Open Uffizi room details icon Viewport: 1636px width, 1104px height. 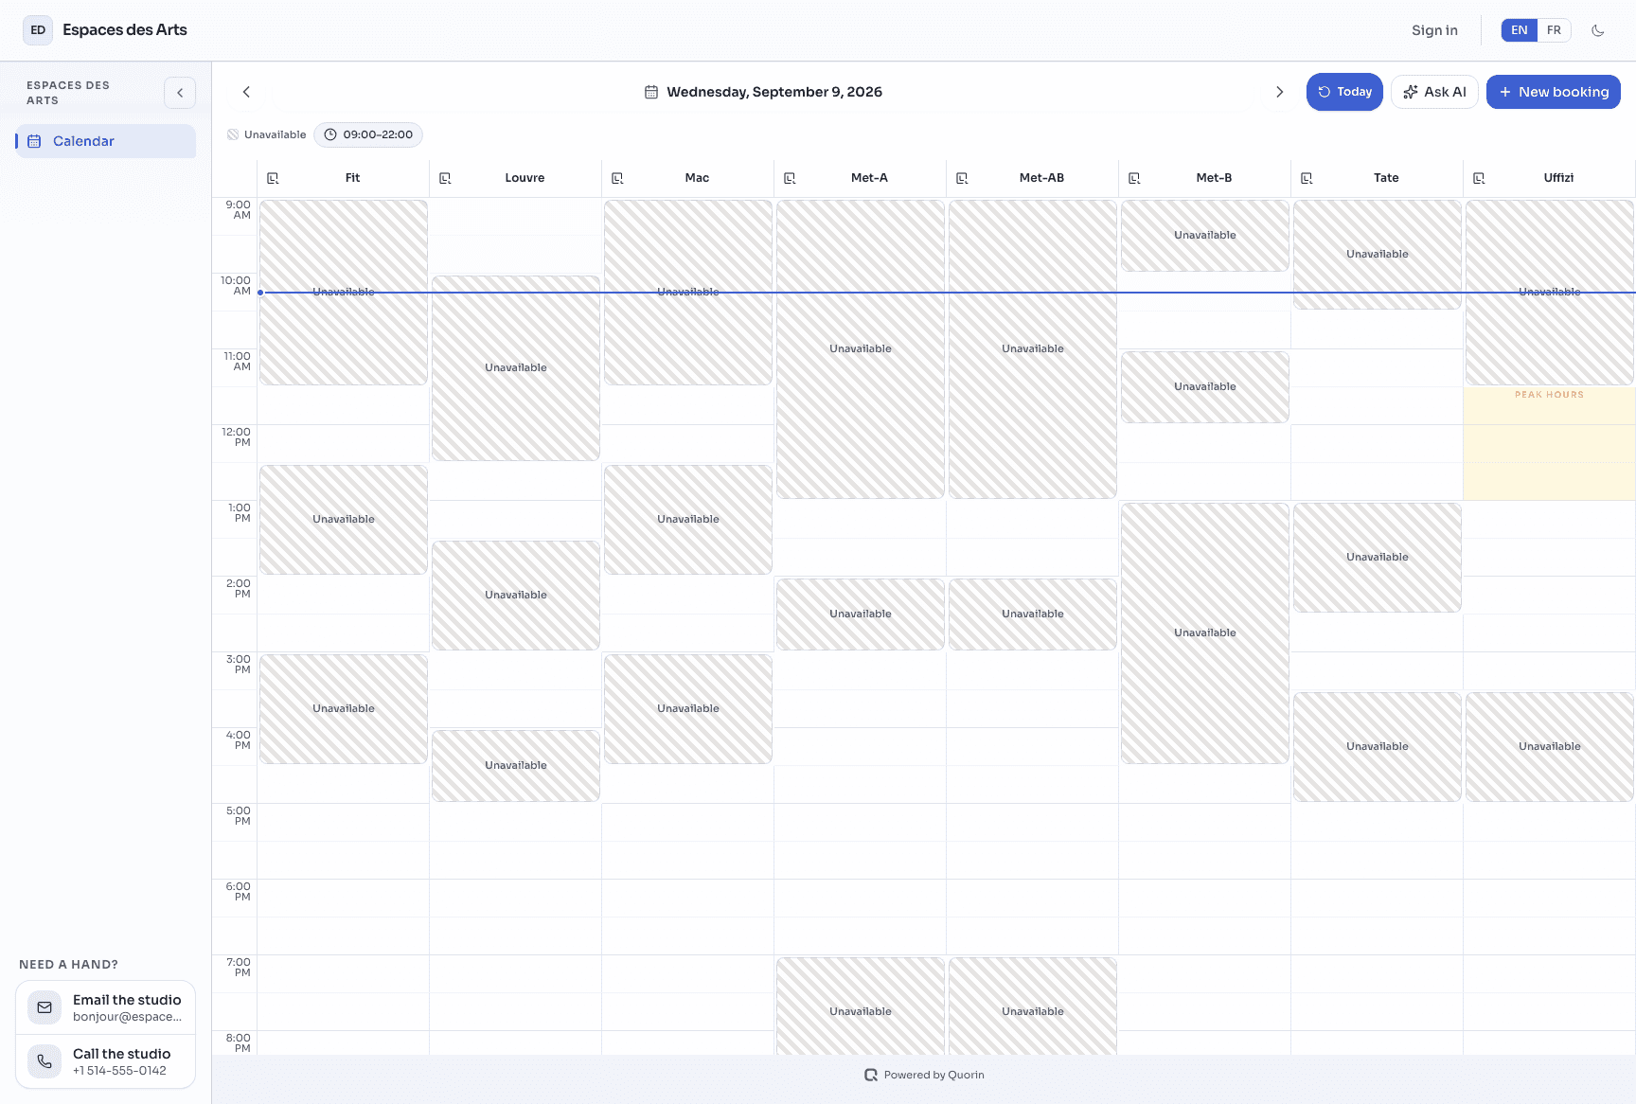pos(1479,178)
